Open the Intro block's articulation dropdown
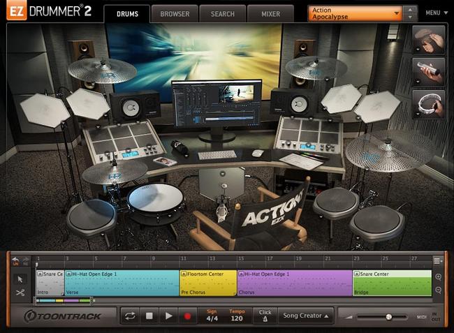The height and width of the screenshot is (333, 454). 41,274
